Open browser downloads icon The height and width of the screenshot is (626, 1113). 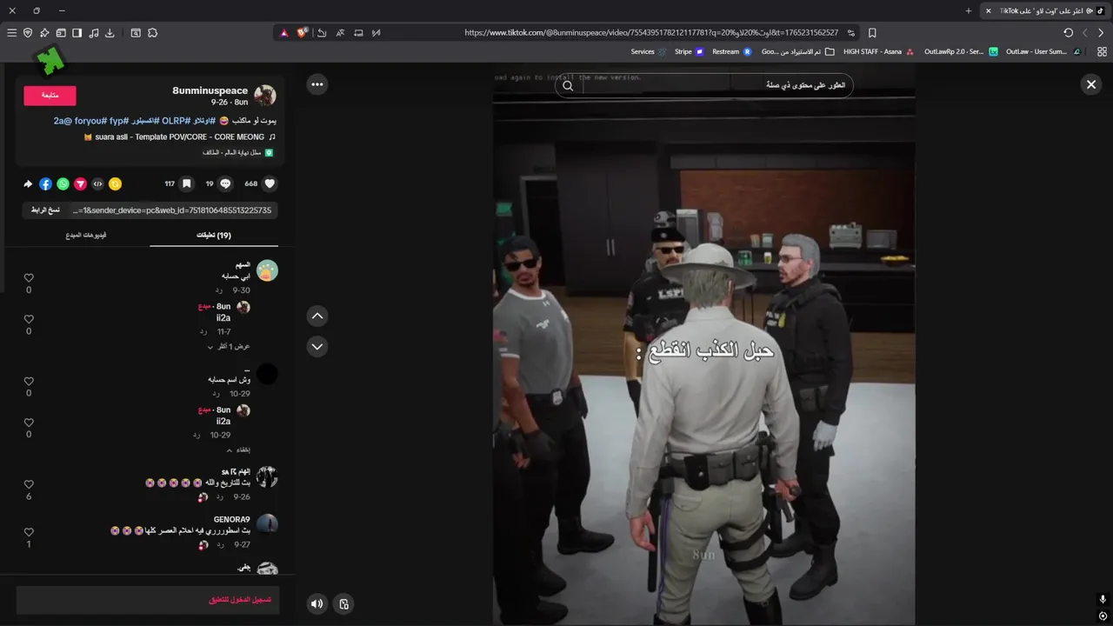click(110, 33)
